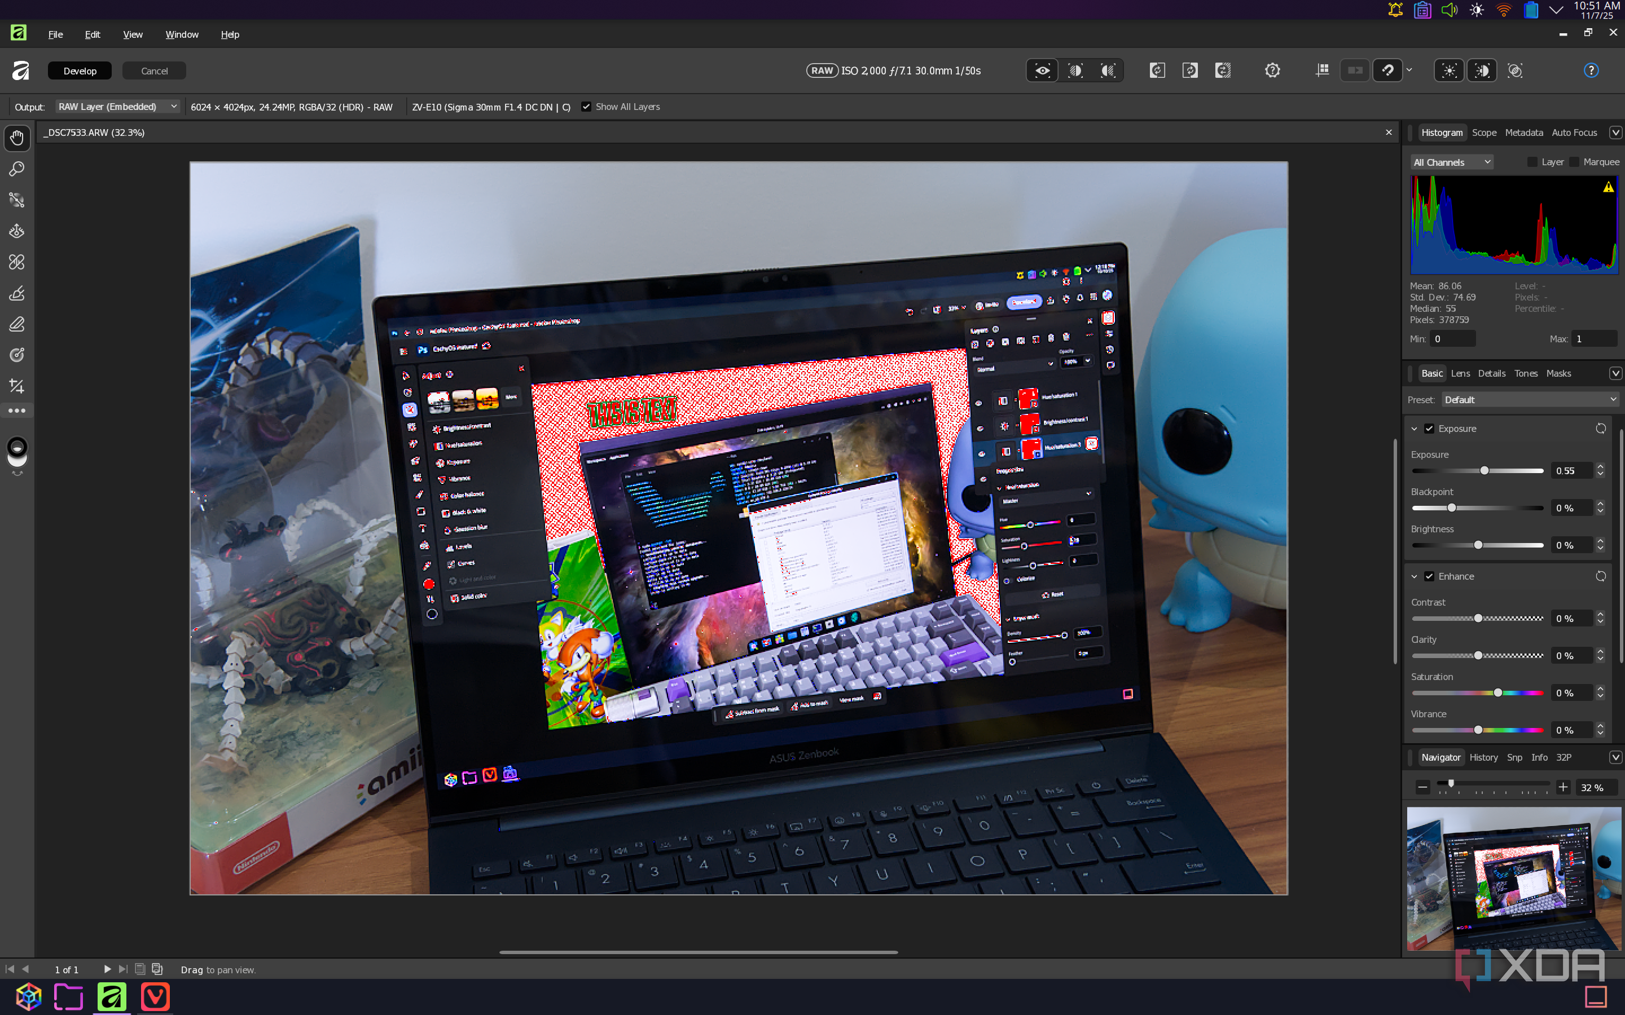Select the Blemish Removal bandage tool

pyautogui.click(x=17, y=262)
